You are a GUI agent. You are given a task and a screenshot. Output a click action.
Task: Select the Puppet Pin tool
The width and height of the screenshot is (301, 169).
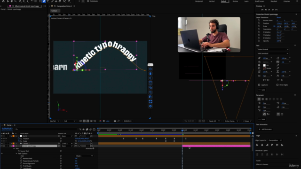pos(69,1)
